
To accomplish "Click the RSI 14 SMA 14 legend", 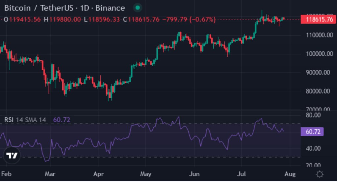I will [25, 120].
